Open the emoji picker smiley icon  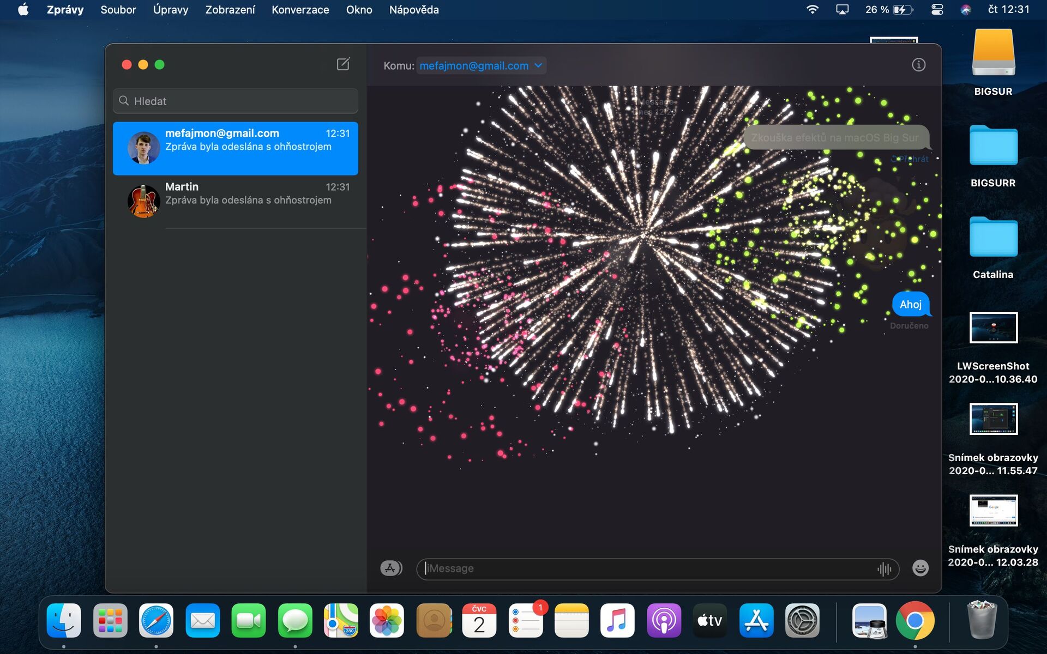point(920,568)
